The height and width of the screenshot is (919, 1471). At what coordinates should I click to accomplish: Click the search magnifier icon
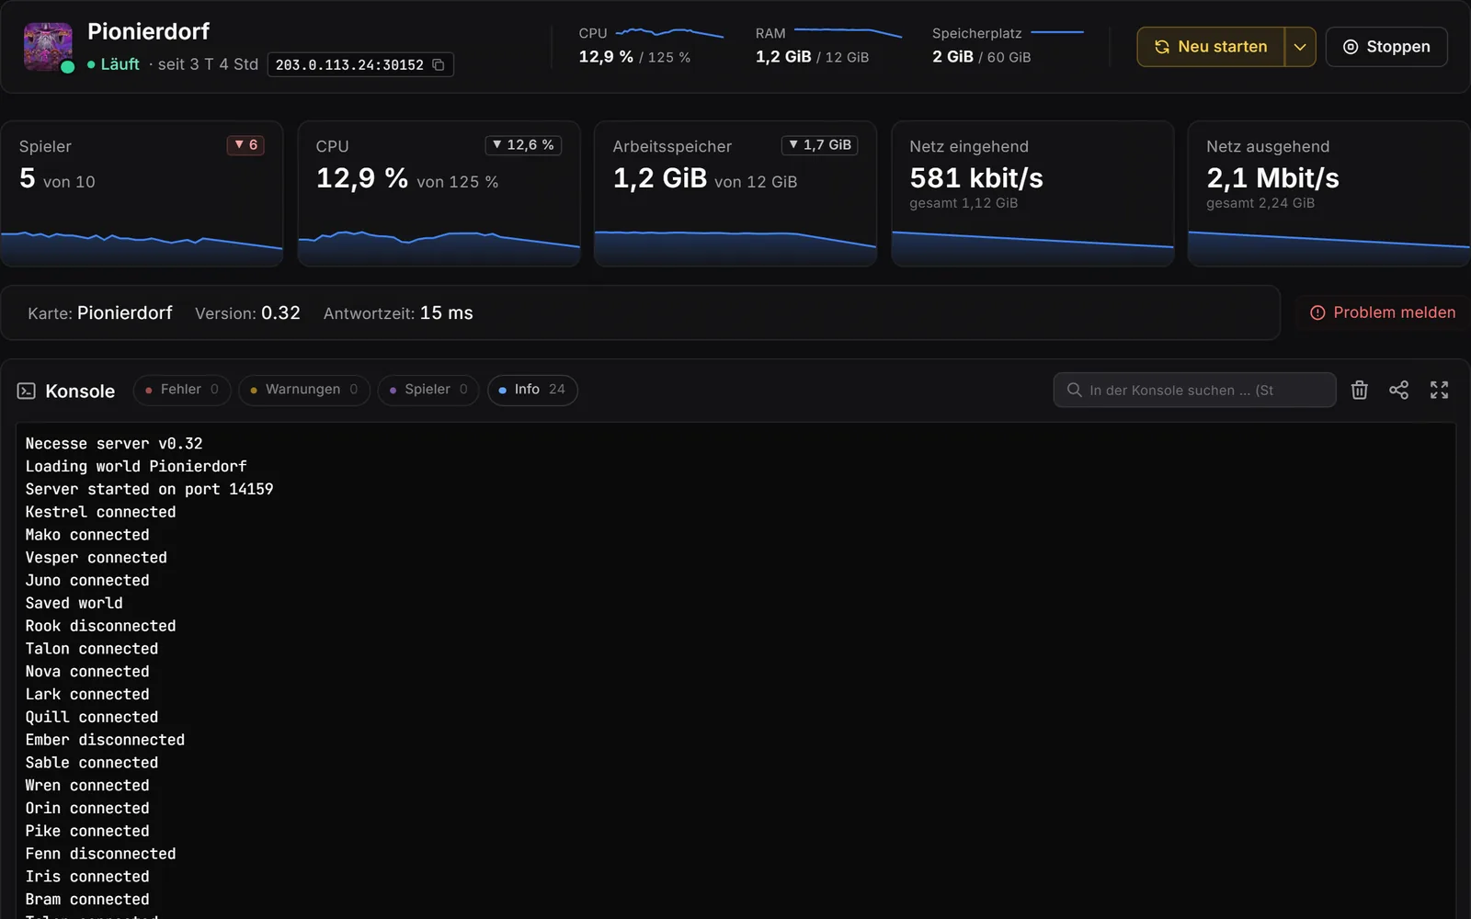(1074, 390)
